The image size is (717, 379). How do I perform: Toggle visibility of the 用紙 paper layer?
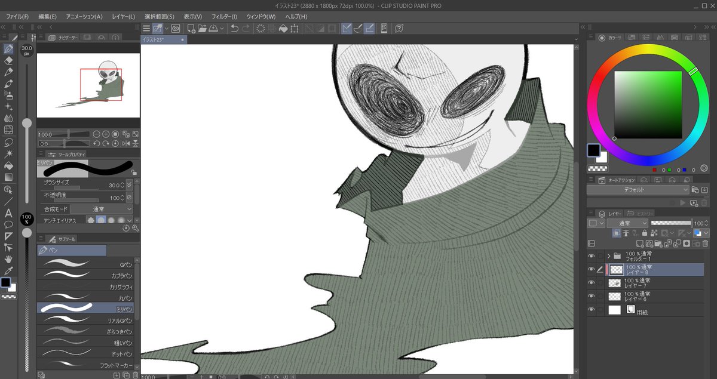[x=591, y=310]
